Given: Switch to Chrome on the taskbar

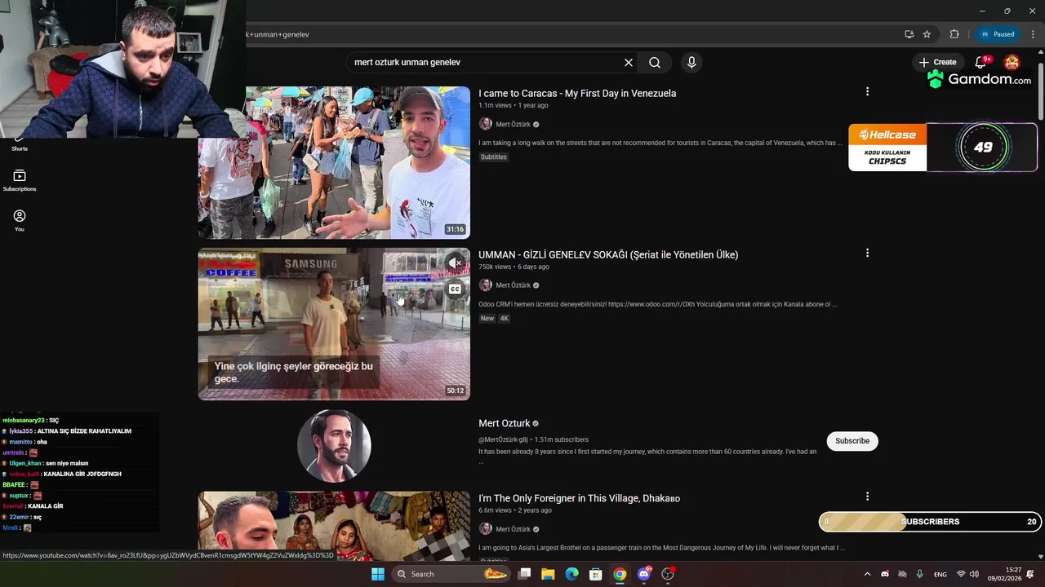Looking at the screenshot, I should point(620,574).
